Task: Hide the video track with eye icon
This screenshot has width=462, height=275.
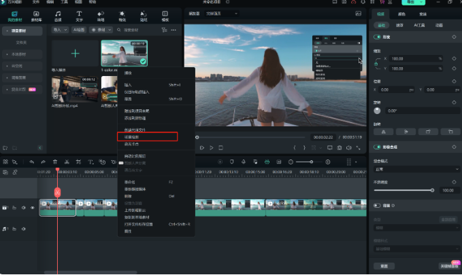Action: [x=32, y=208]
